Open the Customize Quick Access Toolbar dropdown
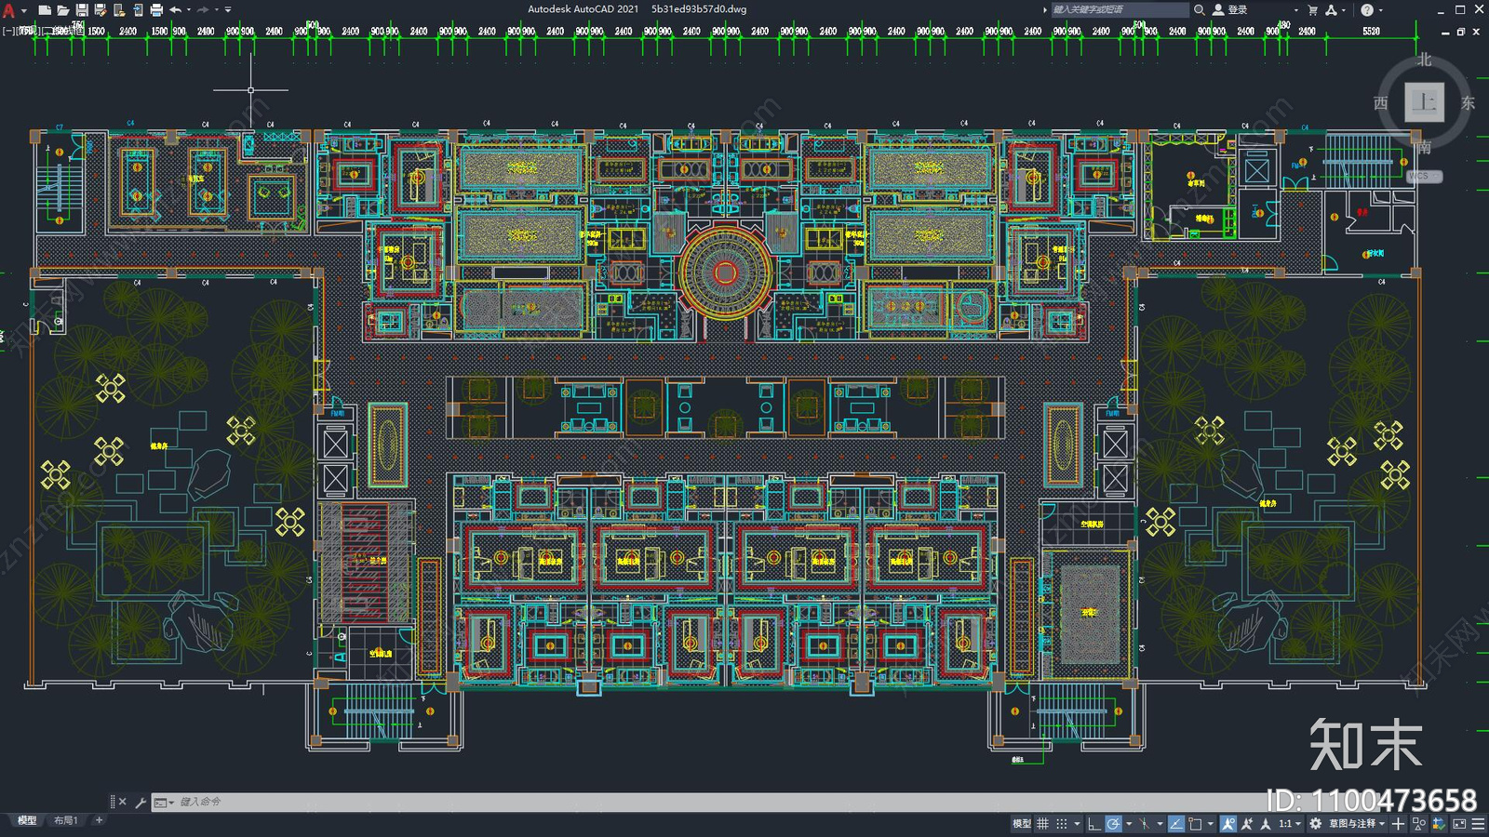 click(x=228, y=10)
